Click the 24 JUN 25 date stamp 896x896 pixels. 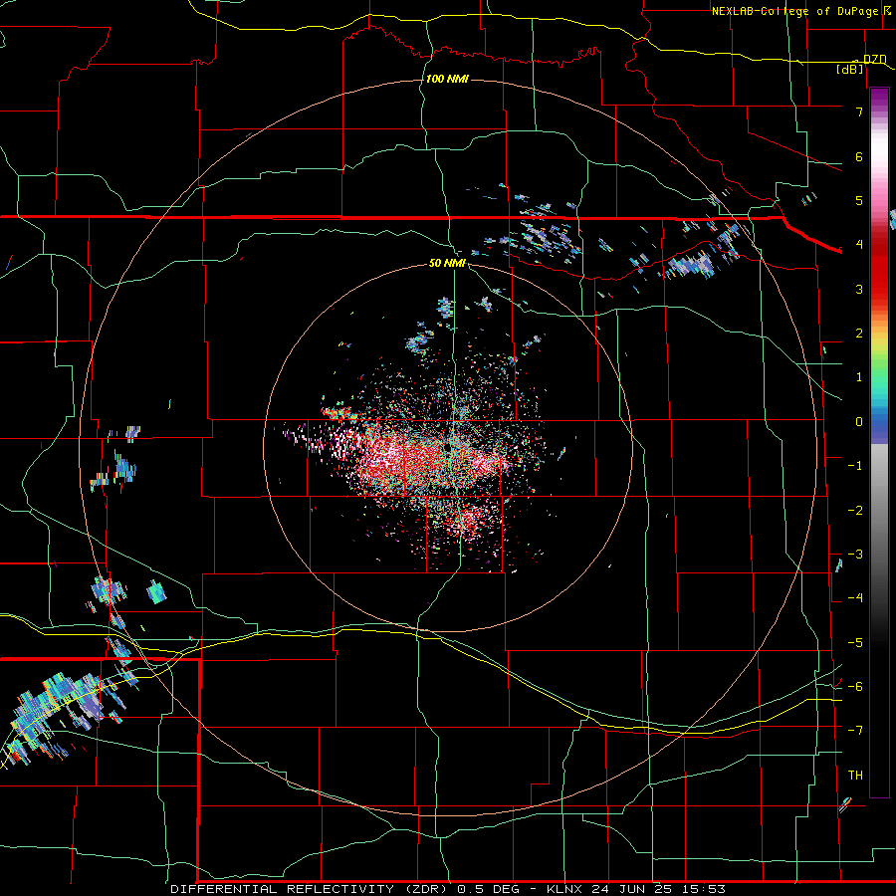tap(631, 889)
